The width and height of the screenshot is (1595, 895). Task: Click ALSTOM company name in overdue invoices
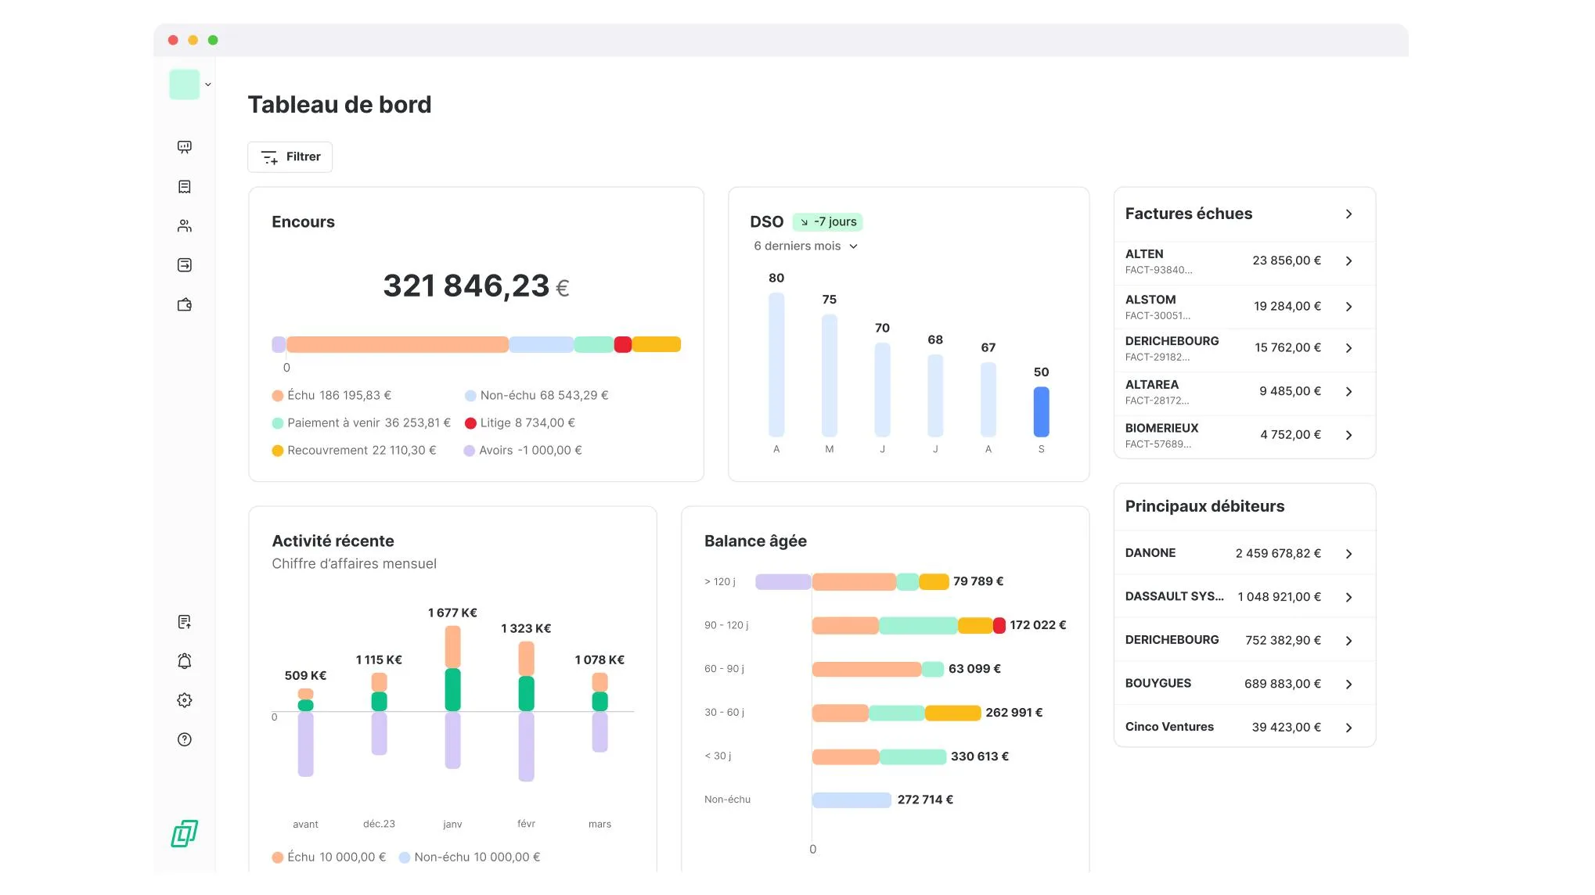pyautogui.click(x=1150, y=300)
